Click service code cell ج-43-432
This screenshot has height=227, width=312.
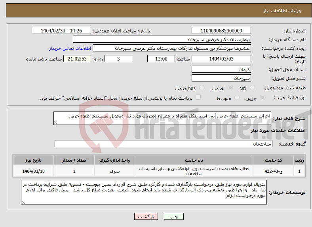[274, 171]
